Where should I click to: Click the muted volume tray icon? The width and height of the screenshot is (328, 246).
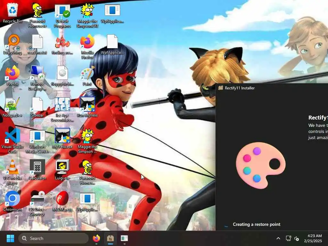pyautogui.click(x=297, y=238)
